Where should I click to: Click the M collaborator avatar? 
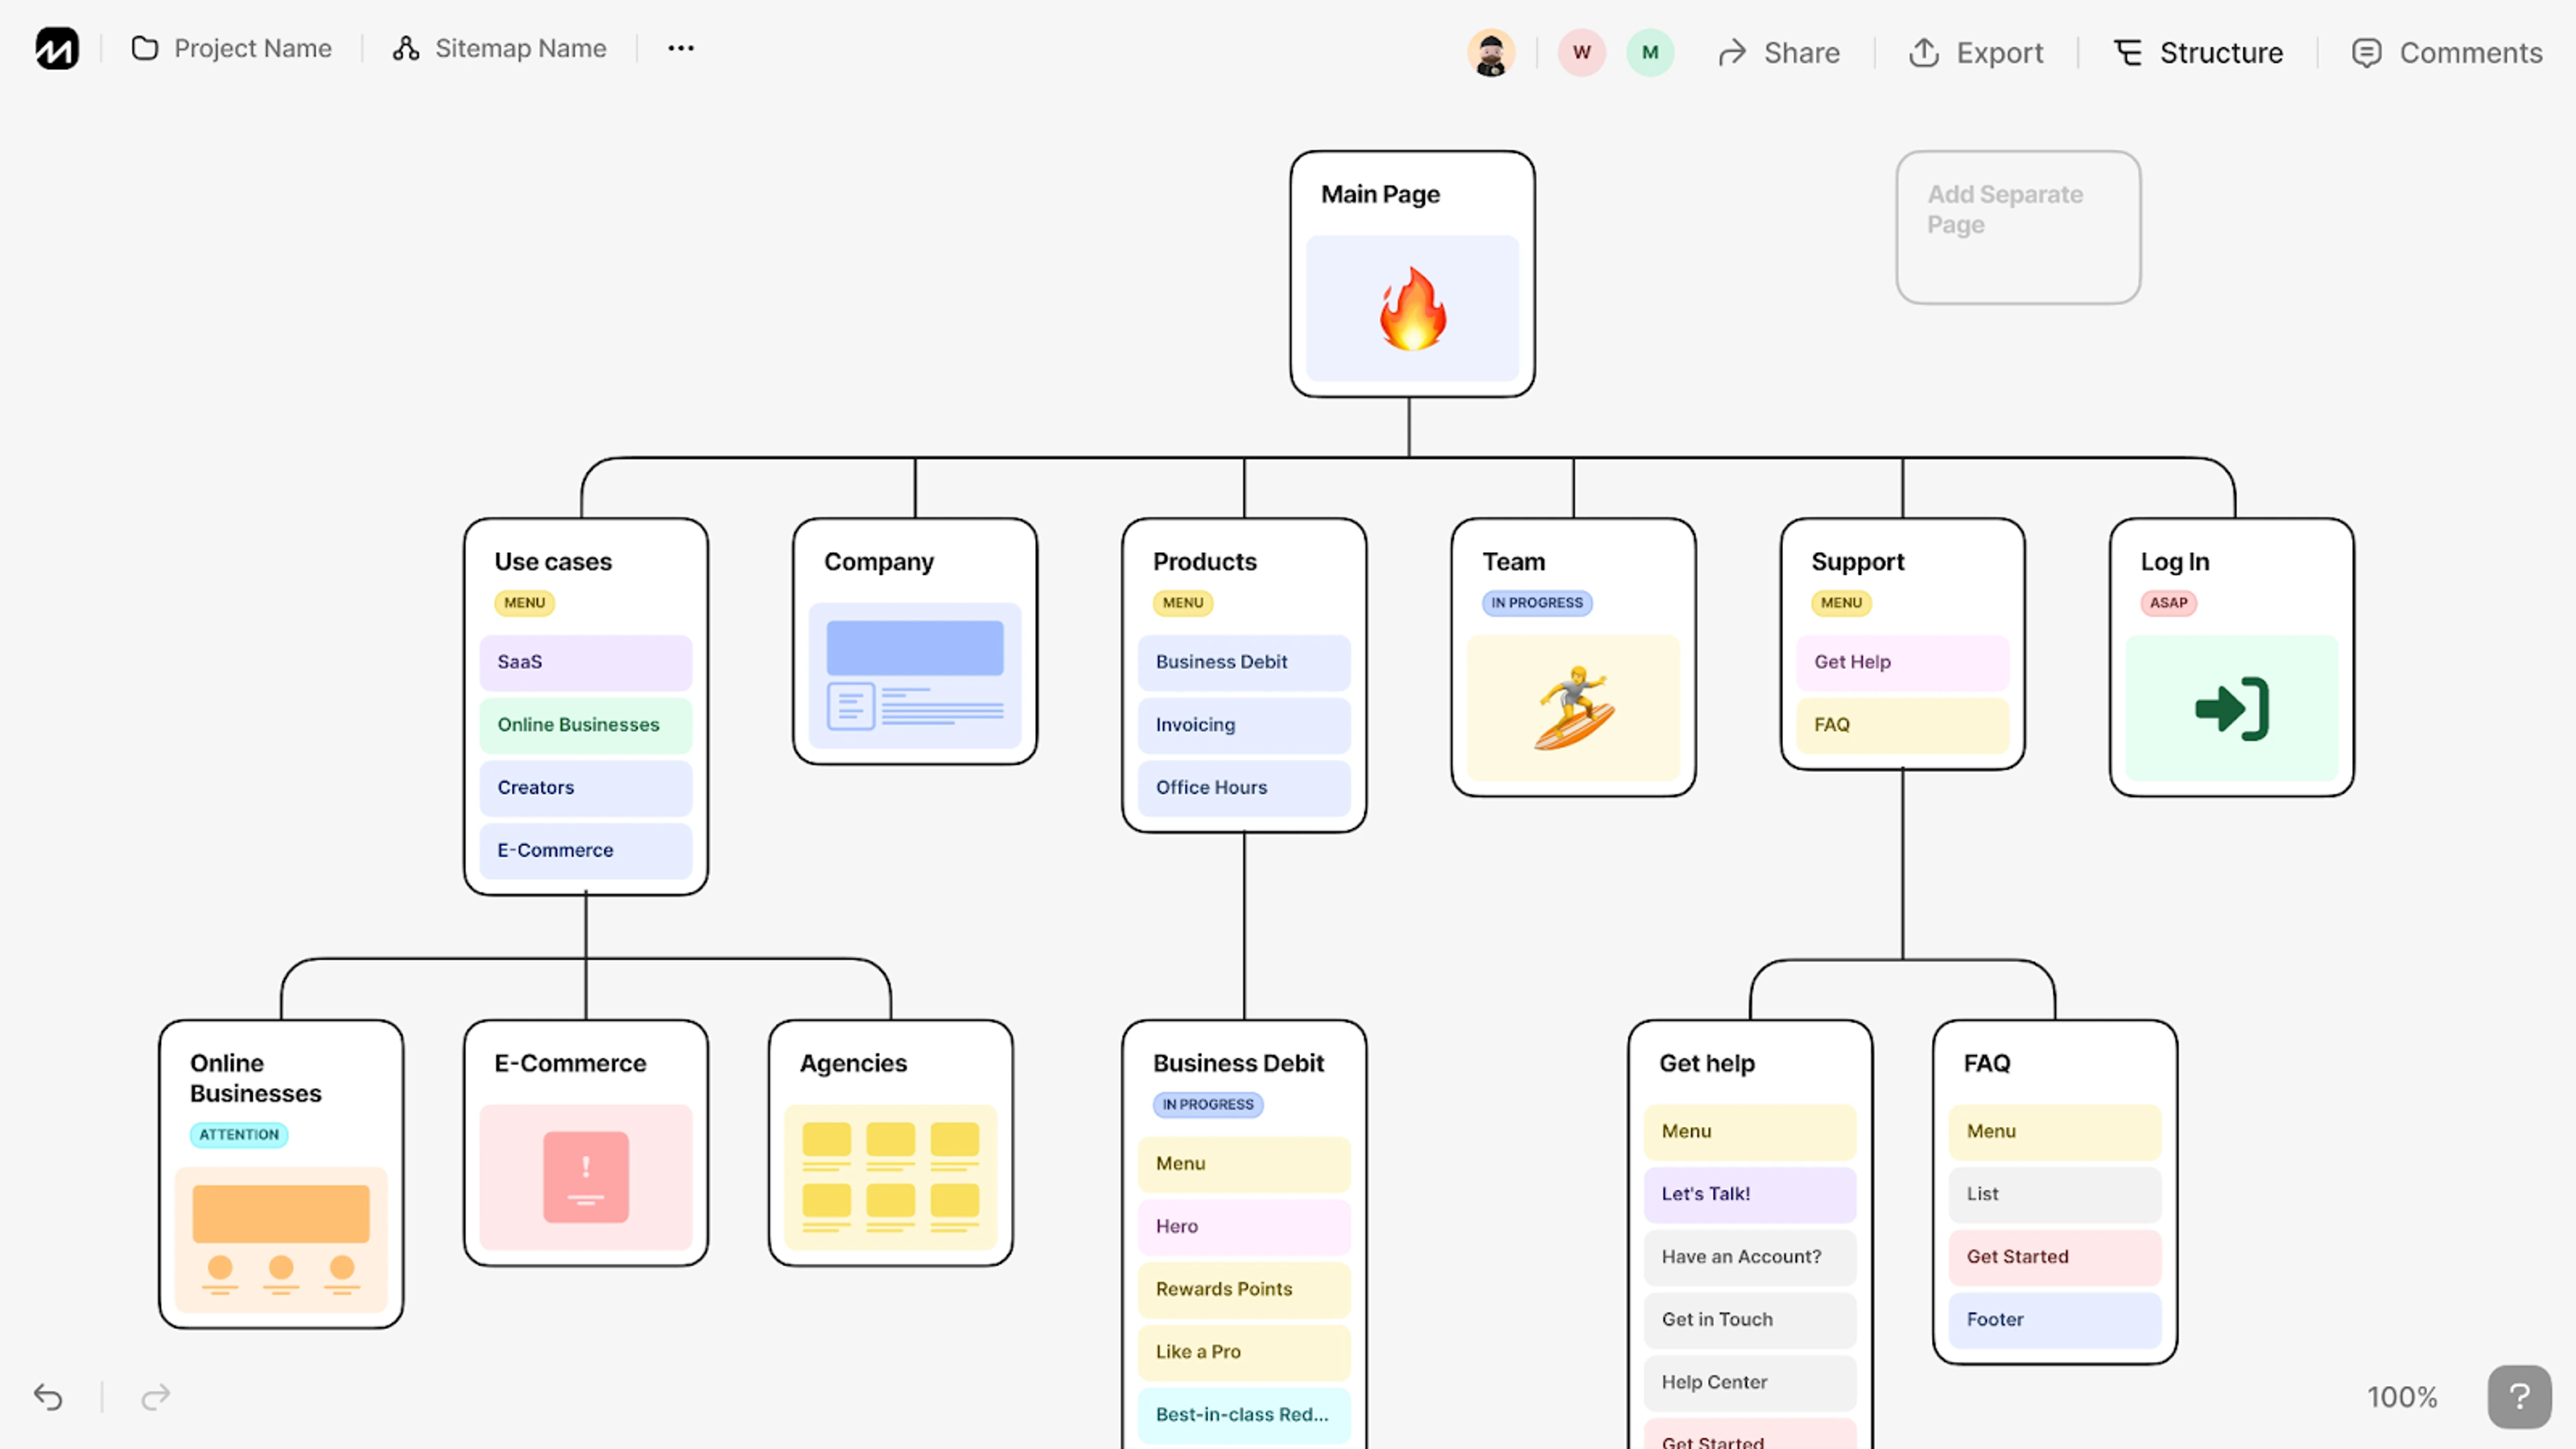(1650, 53)
